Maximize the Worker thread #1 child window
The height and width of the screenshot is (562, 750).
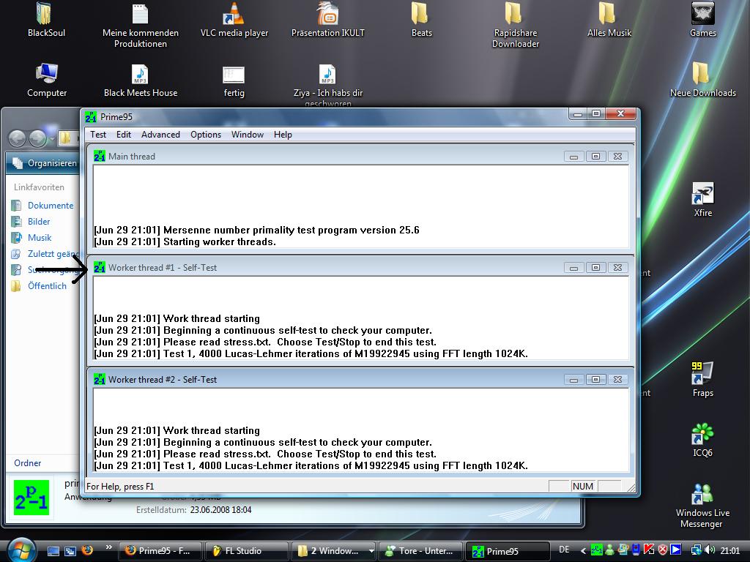(596, 268)
